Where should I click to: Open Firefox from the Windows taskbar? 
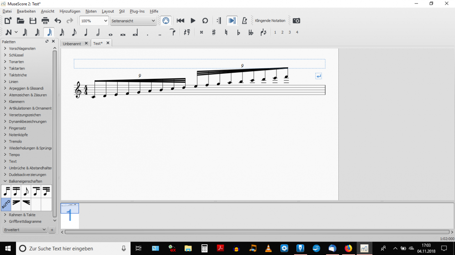point(348,248)
